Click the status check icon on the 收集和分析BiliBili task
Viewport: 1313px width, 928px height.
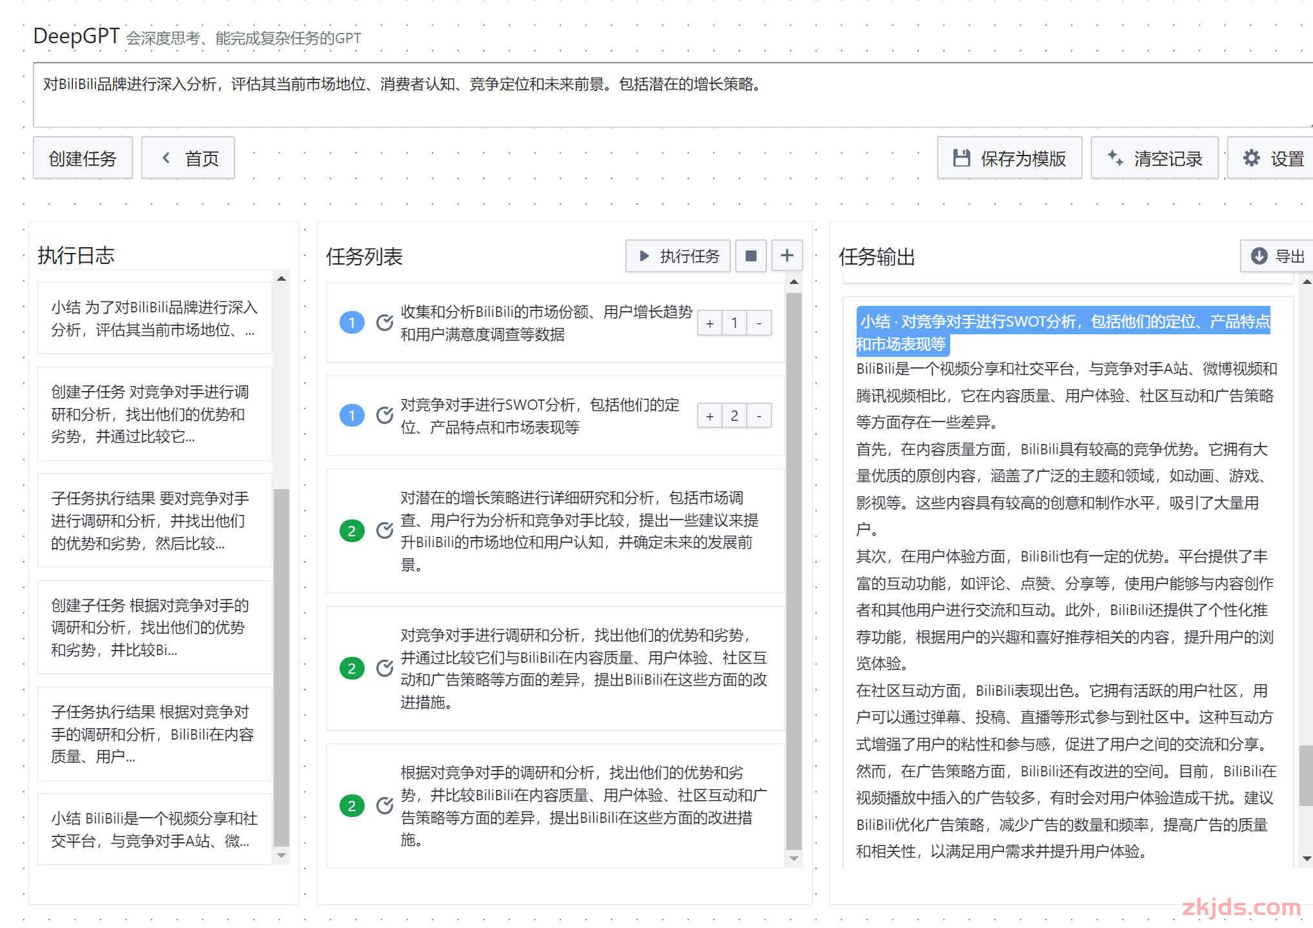pos(385,323)
